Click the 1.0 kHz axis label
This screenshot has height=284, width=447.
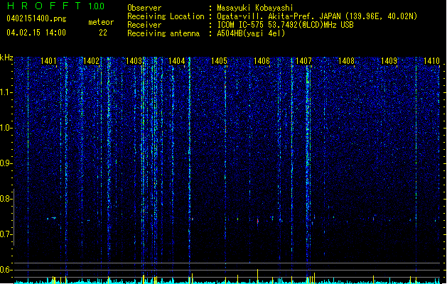pyautogui.click(x=6, y=129)
